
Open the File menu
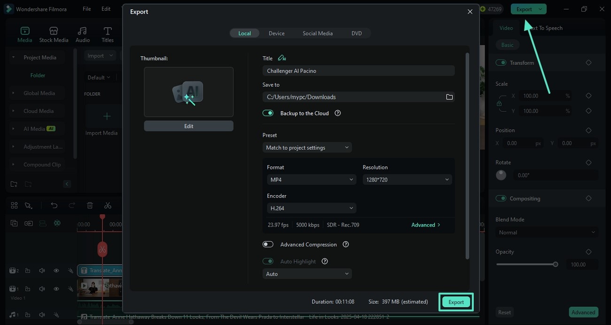pos(87,9)
